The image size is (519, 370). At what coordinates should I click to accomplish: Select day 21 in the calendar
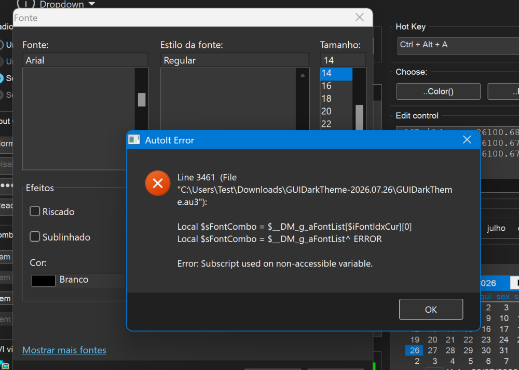point(450,340)
